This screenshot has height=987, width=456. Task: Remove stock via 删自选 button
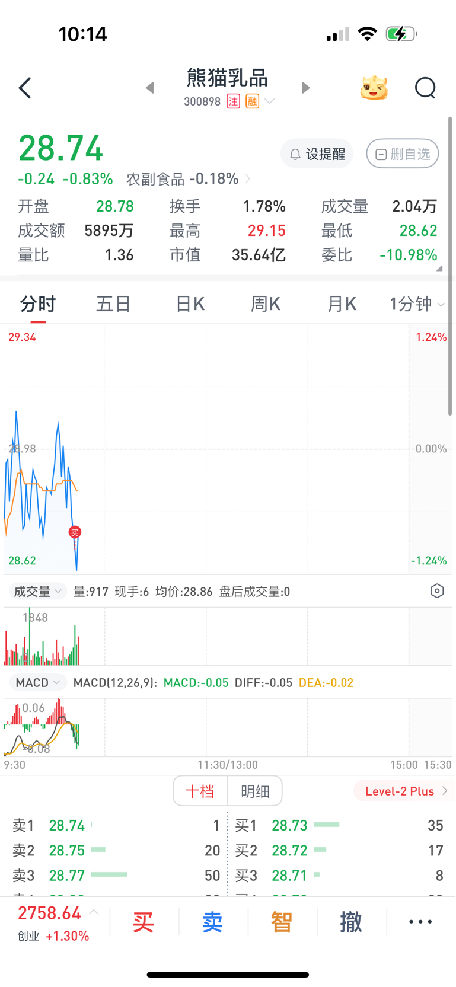coord(403,154)
